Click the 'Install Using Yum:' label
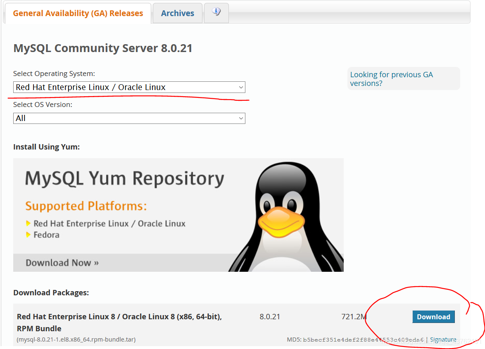The height and width of the screenshot is (349, 485). point(46,147)
